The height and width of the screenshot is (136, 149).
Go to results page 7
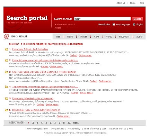[x=55, y=123]
